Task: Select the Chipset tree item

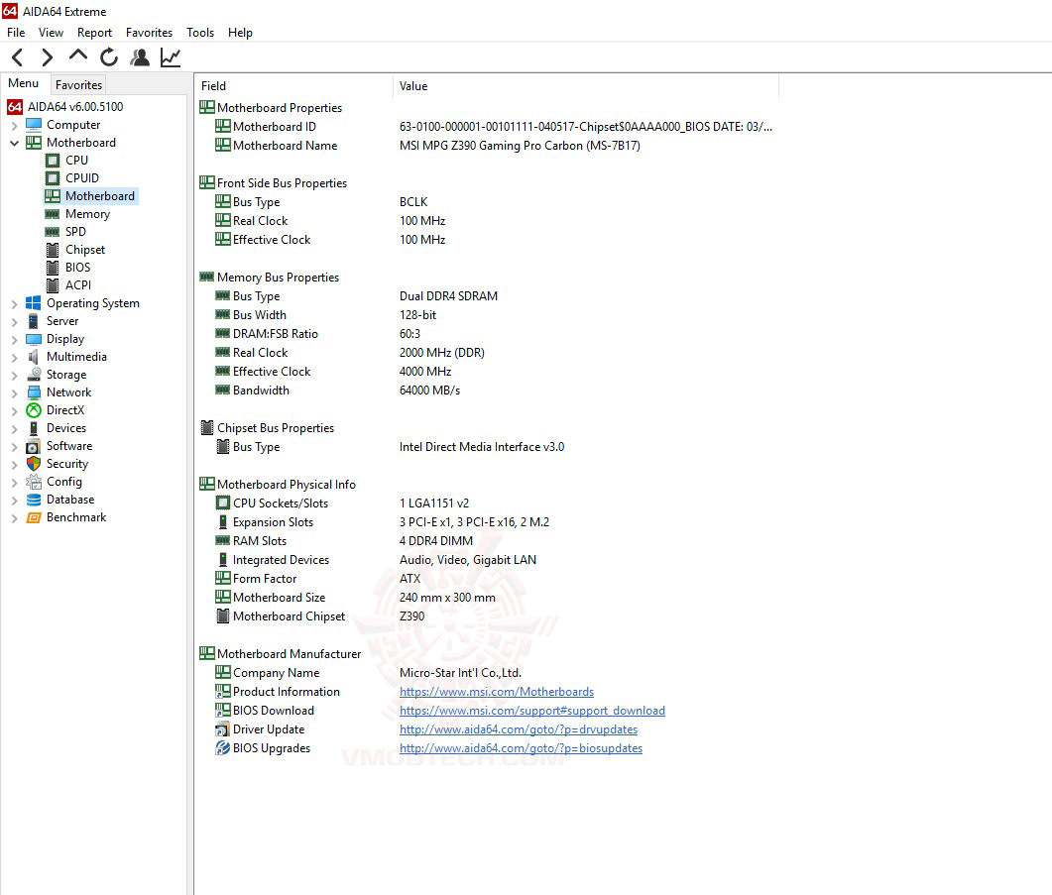Action: [x=85, y=250]
